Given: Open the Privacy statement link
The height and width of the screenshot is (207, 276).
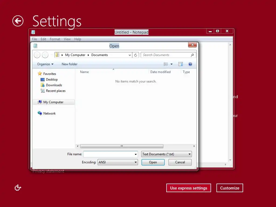Looking at the screenshot, I should click(48, 171).
